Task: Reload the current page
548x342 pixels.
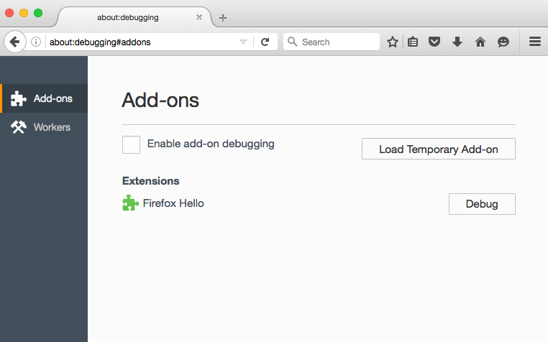Action: click(265, 42)
